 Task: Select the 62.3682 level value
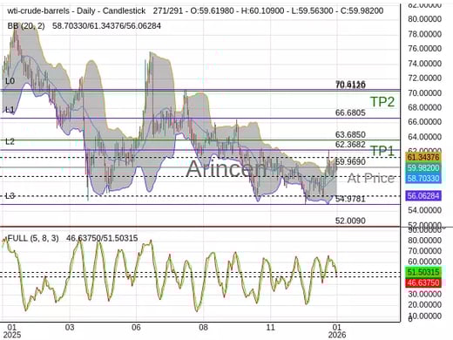click(x=350, y=144)
